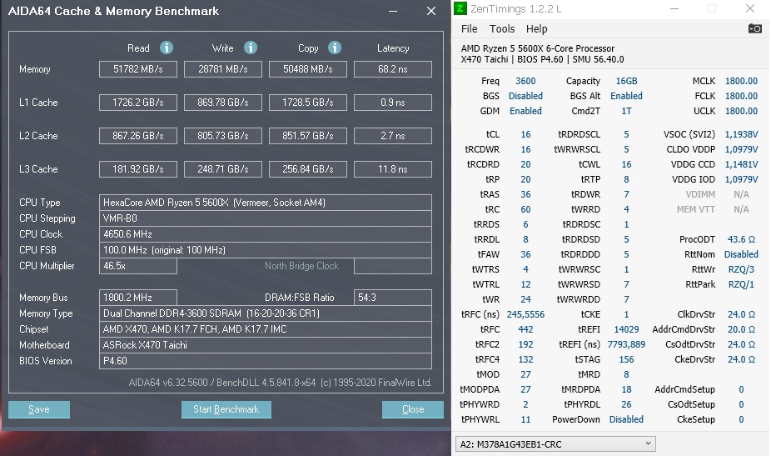Viewport: 771px width, 456px height.
Task: Click the BGS Alt value Enabled
Action: [x=626, y=96]
